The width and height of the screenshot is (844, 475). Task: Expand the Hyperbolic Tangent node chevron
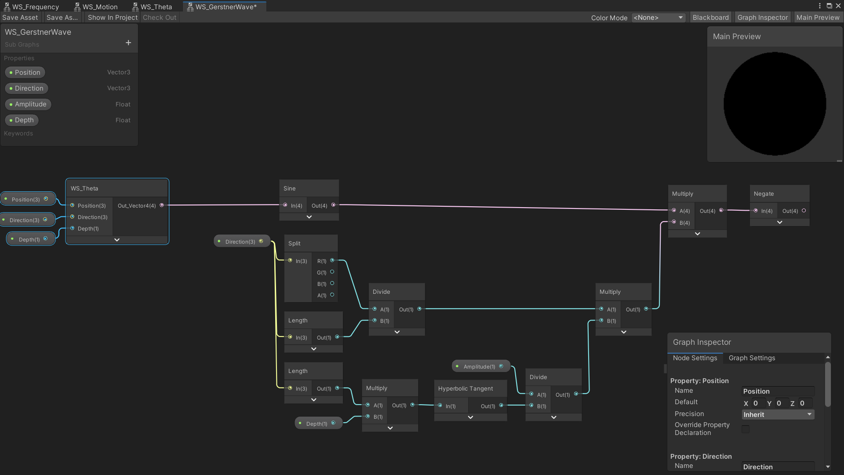tap(470, 417)
